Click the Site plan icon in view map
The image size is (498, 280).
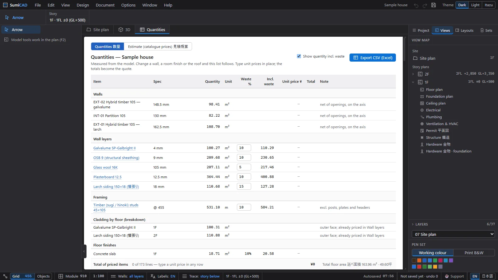click(415, 58)
